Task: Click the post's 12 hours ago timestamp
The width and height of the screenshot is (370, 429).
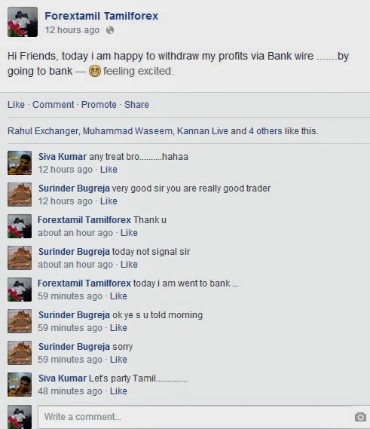Action: [72, 30]
